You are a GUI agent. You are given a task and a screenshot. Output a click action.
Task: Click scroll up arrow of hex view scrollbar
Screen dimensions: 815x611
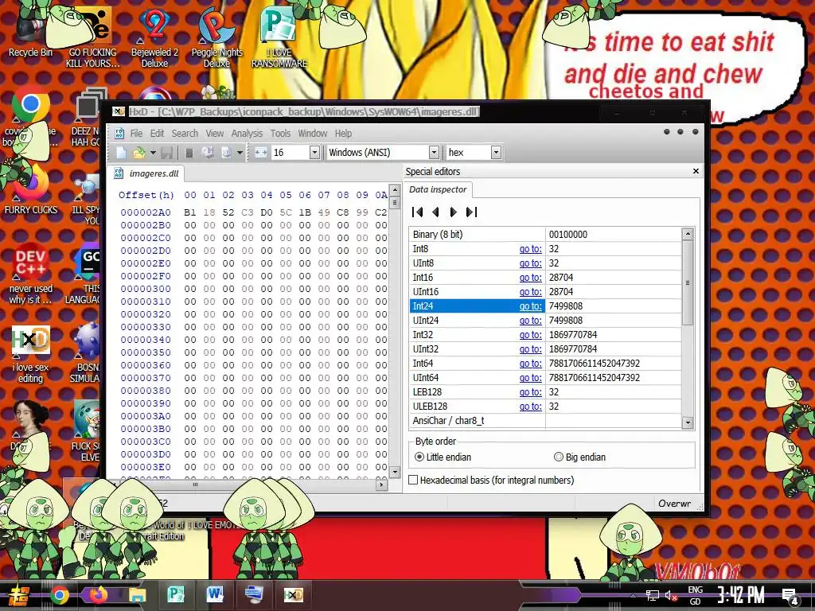click(x=395, y=191)
